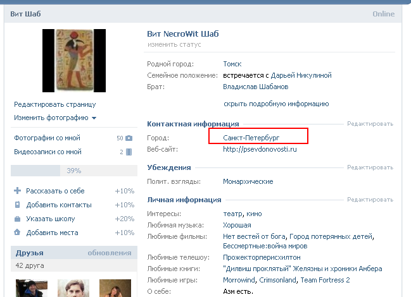This screenshot has width=411, height=297.
Task: Click Монархические political views link
Action: click(248, 181)
